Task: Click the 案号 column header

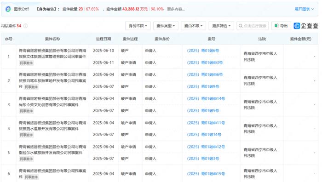Action: pos(211,39)
